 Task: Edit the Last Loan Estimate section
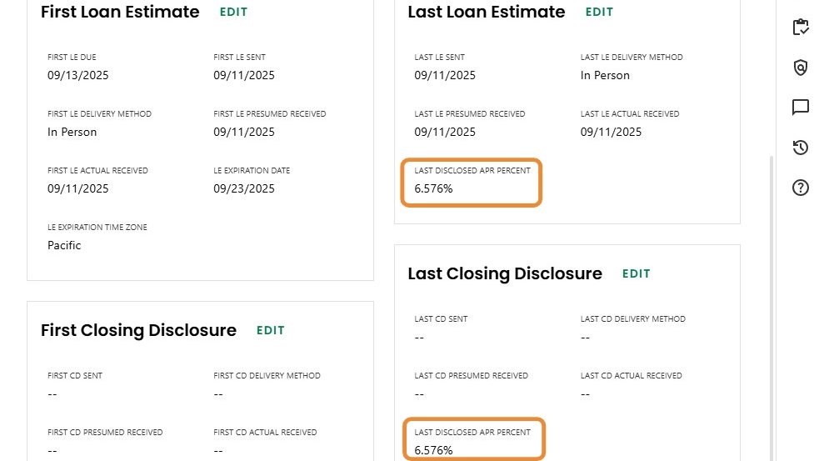599,13
